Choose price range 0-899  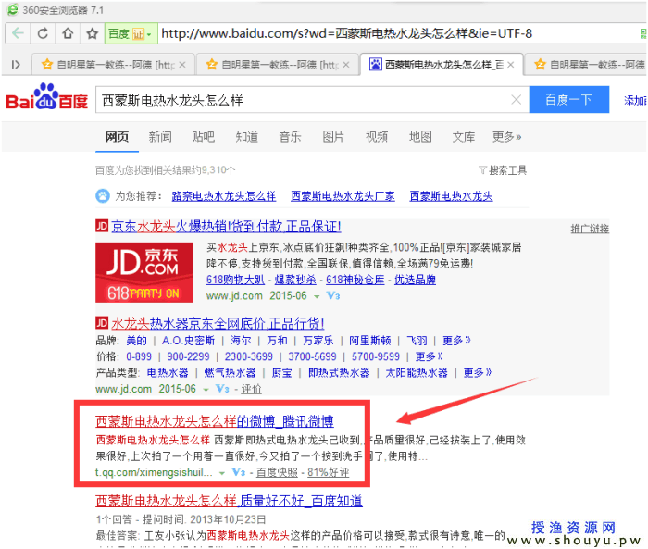(139, 356)
